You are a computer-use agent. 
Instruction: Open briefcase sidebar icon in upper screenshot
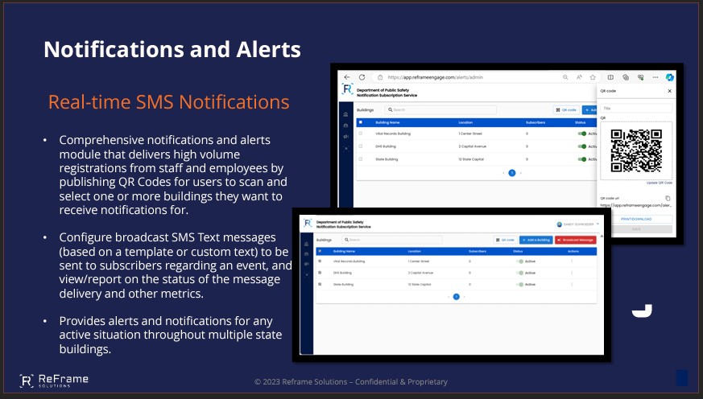345,125
